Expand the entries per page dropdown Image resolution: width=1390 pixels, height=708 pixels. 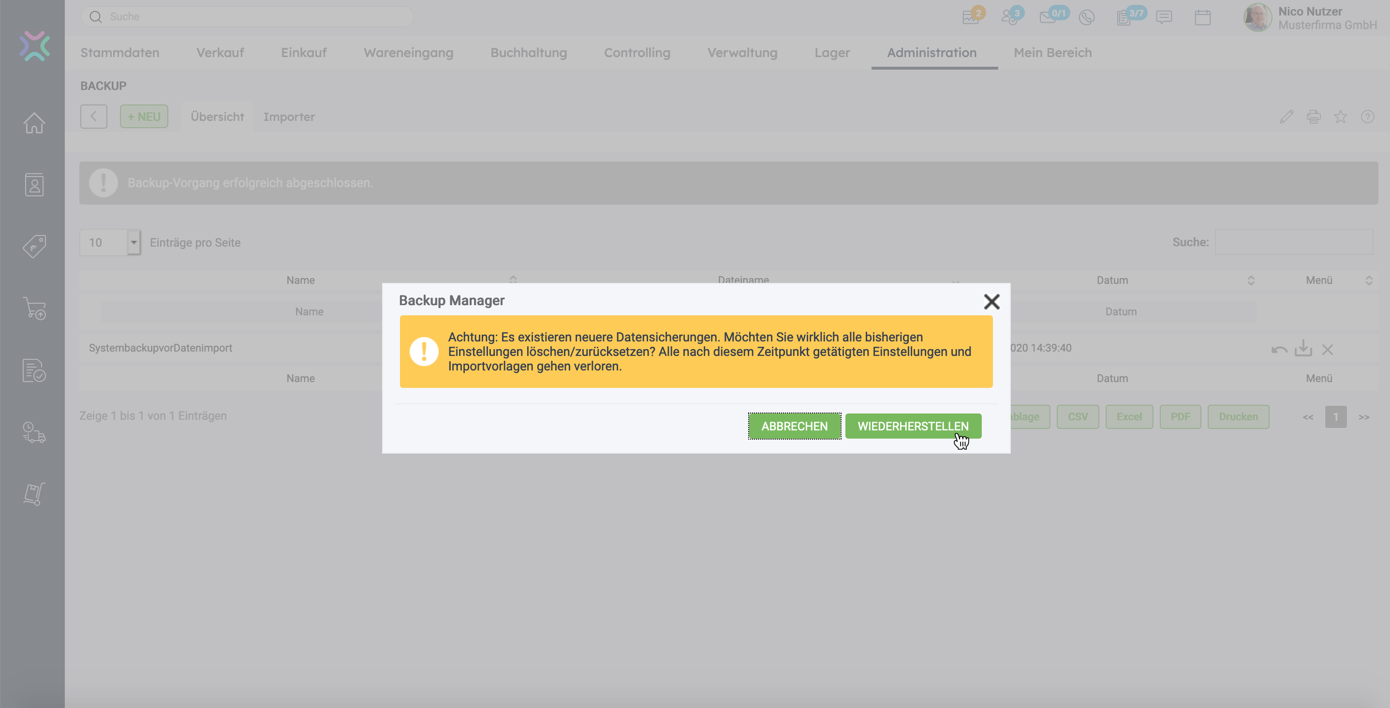(133, 242)
